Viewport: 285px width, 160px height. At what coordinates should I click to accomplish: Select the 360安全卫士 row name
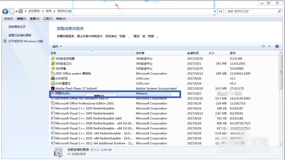pyautogui.click(x=64, y=63)
